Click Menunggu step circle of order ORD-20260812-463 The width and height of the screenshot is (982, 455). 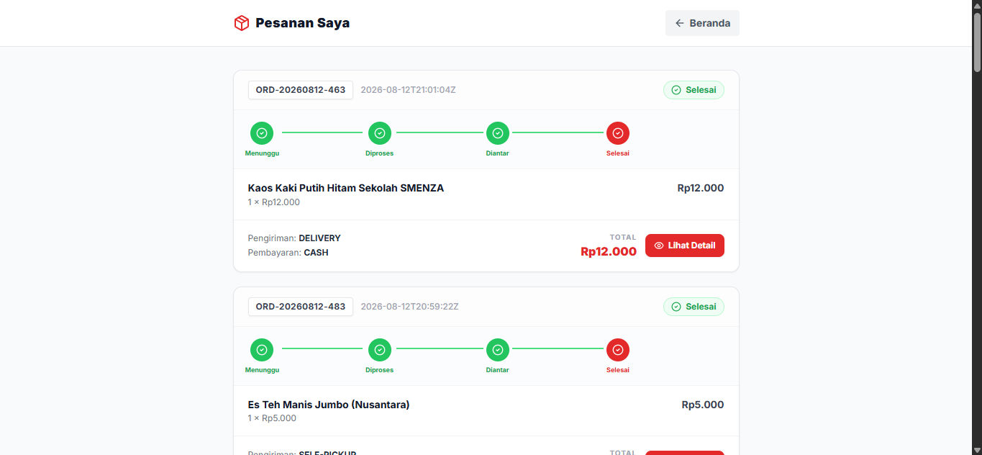pos(262,133)
